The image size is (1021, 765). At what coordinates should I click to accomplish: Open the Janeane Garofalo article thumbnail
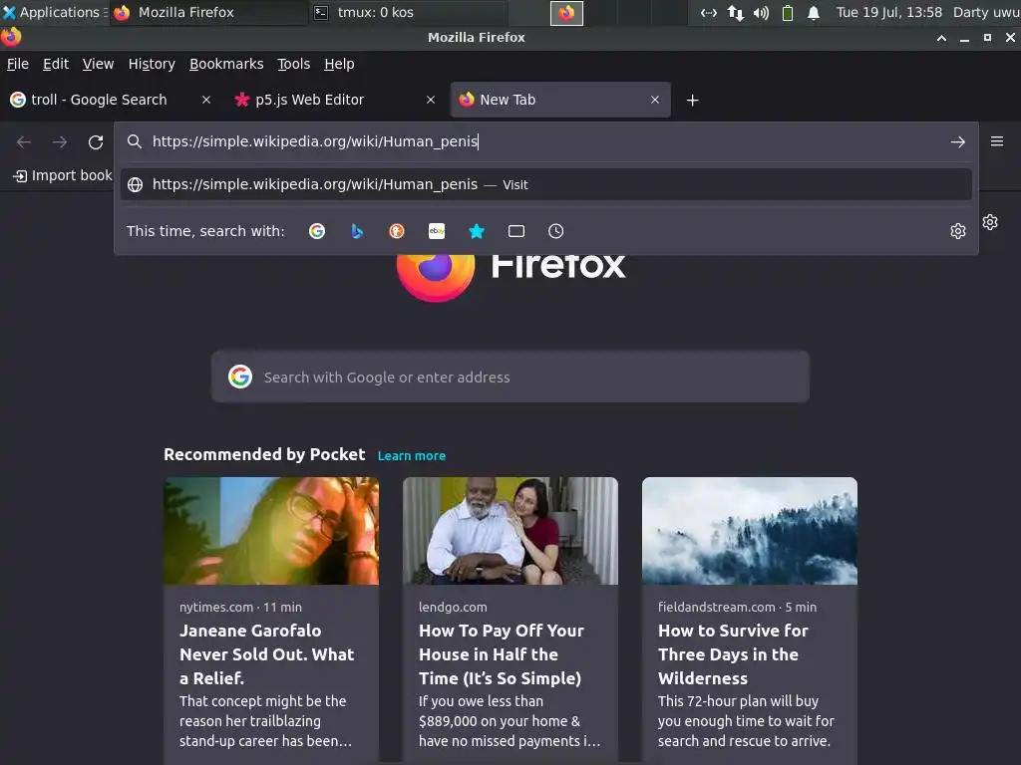pos(271,531)
